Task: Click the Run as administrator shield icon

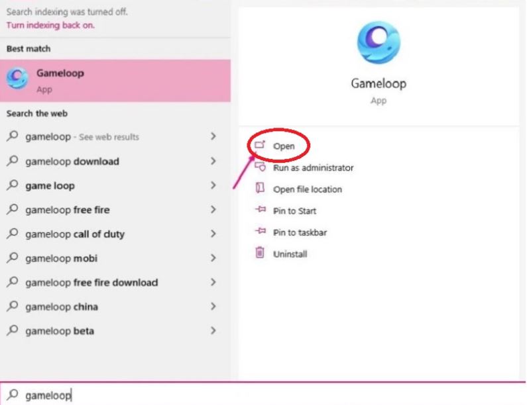Action: [x=260, y=166]
